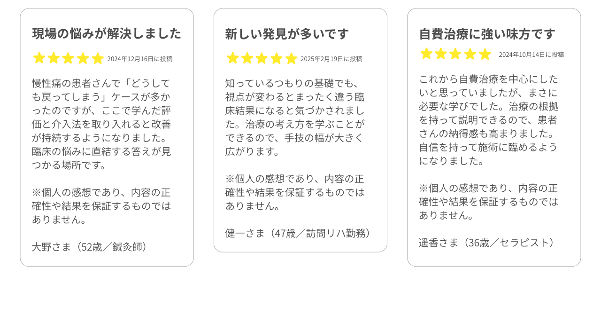Click first star in 健一さま's review
Image resolution: width=601 pixels, height=315 pixels.
pos(233,58)
